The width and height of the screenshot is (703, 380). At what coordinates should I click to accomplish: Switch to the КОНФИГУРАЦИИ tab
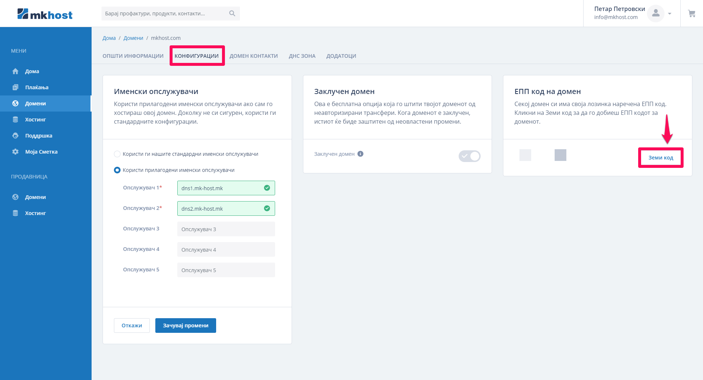197,56
